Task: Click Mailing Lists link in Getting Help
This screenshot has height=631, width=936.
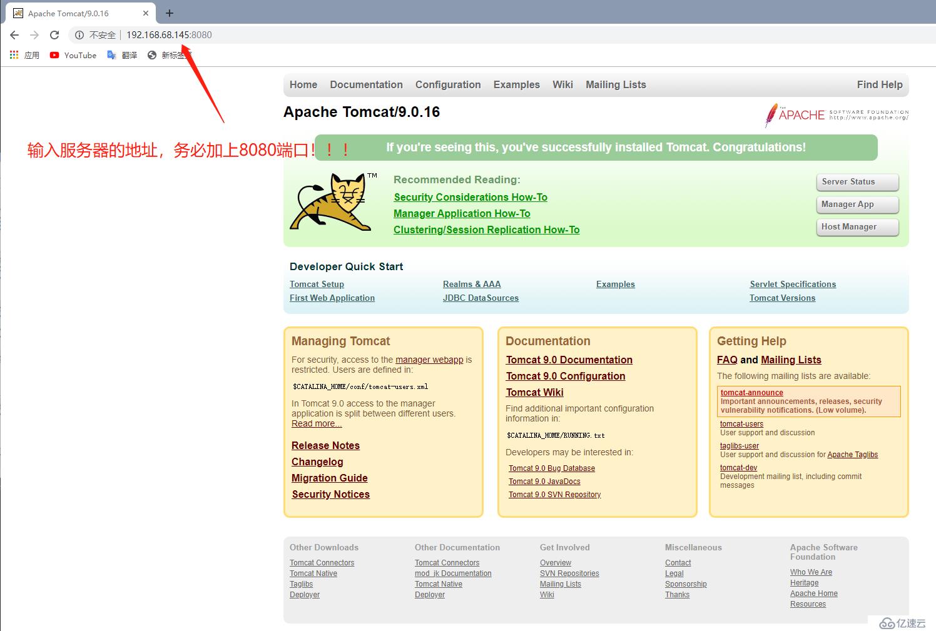Action: coord(791,360)
